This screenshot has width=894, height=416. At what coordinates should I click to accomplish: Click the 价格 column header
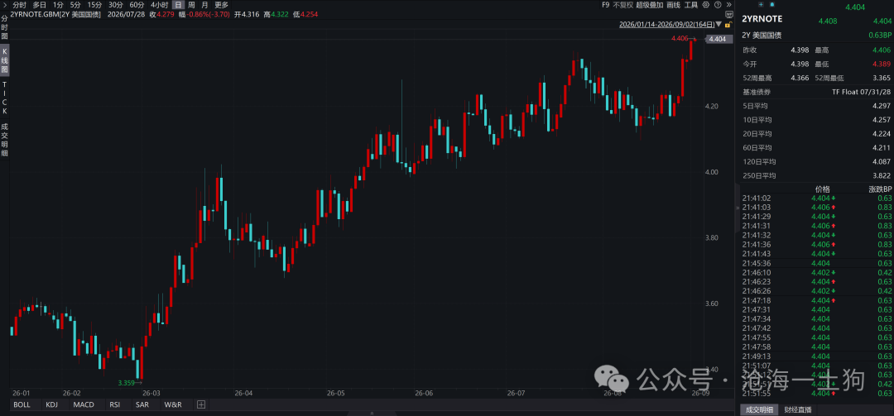(823, 189)
